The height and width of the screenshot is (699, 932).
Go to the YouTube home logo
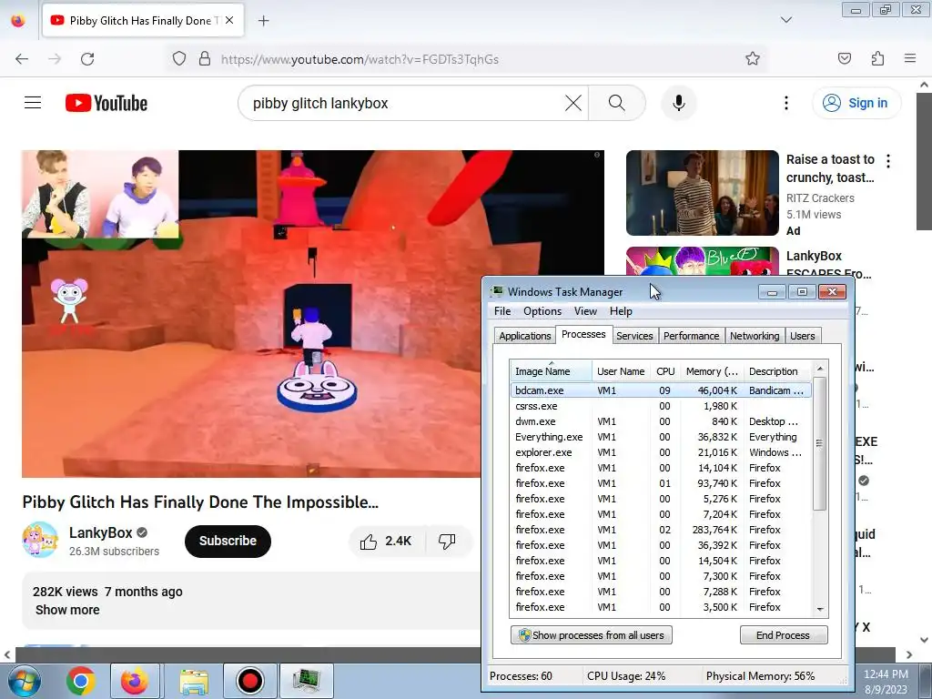[x=106, y=103]
